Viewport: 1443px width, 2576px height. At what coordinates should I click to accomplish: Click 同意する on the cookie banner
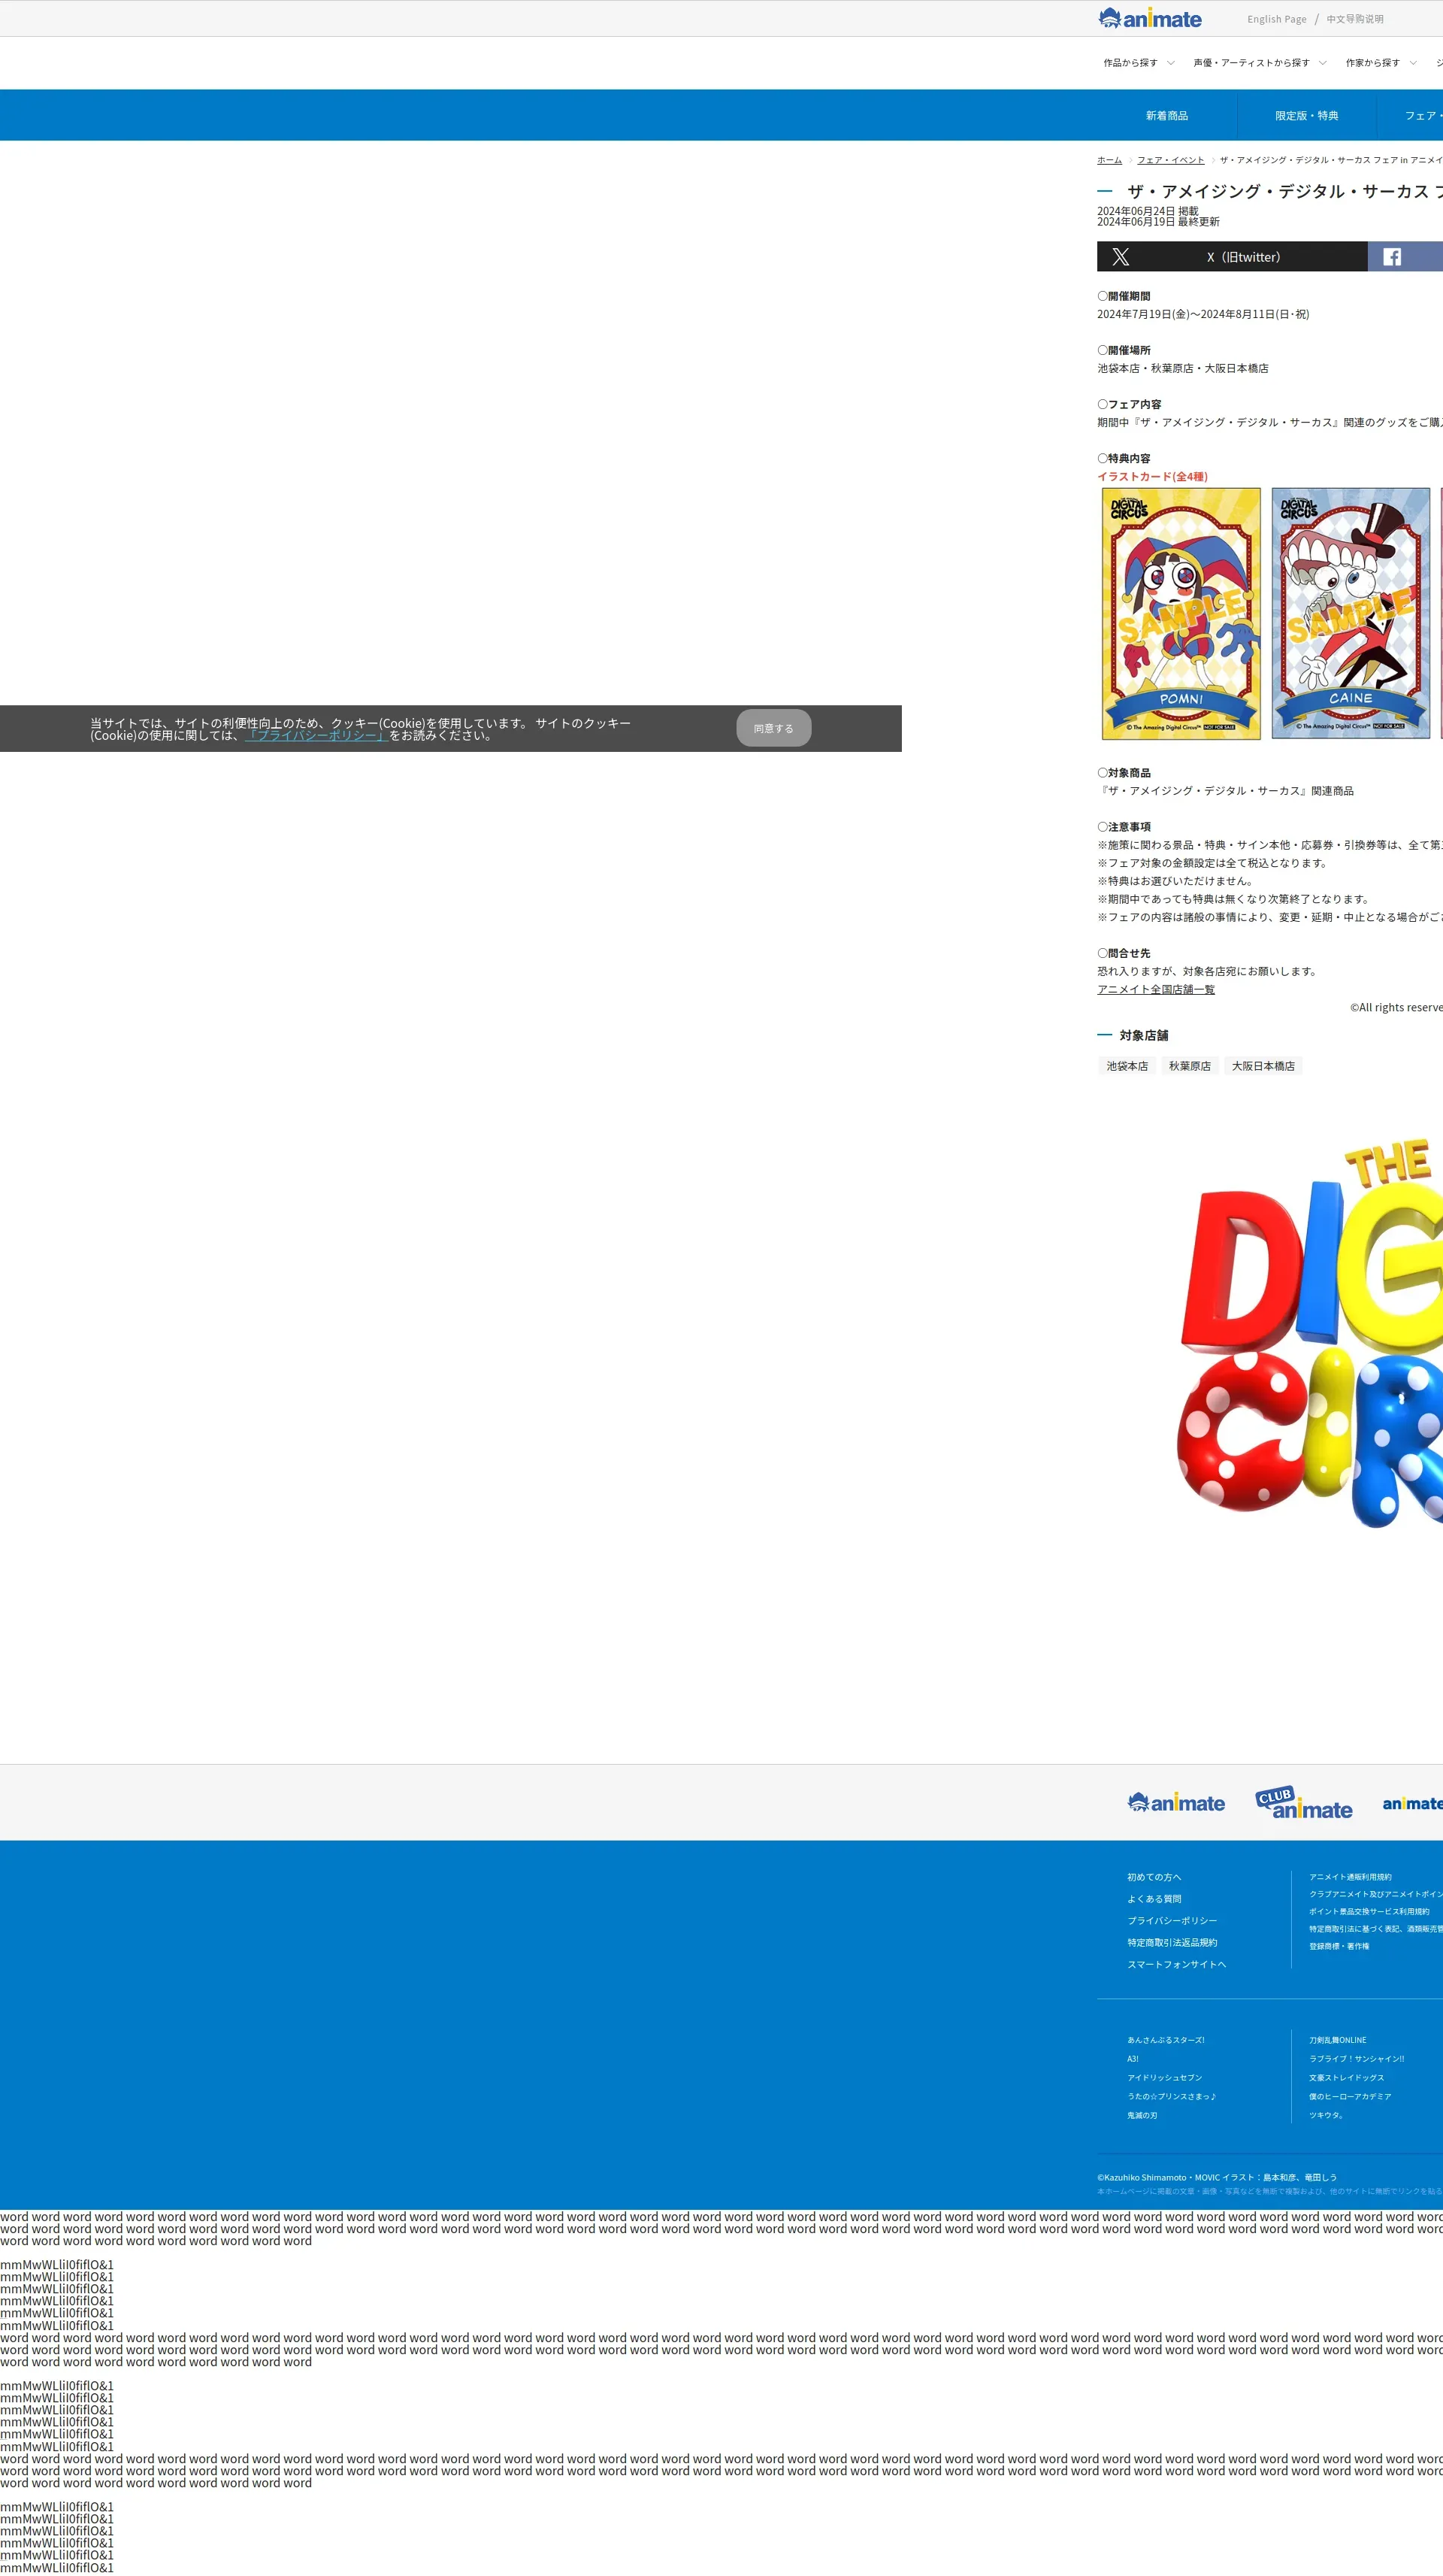[x=773, y=728]
